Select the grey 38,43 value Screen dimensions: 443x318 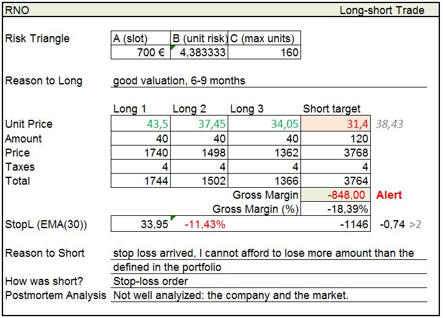pyautogui.click(x=389, y=124)
